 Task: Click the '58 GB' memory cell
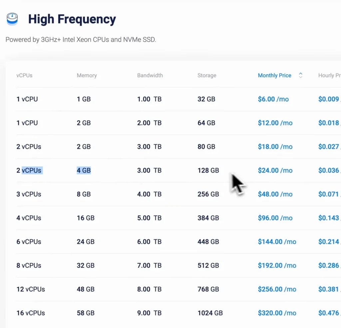86,313
